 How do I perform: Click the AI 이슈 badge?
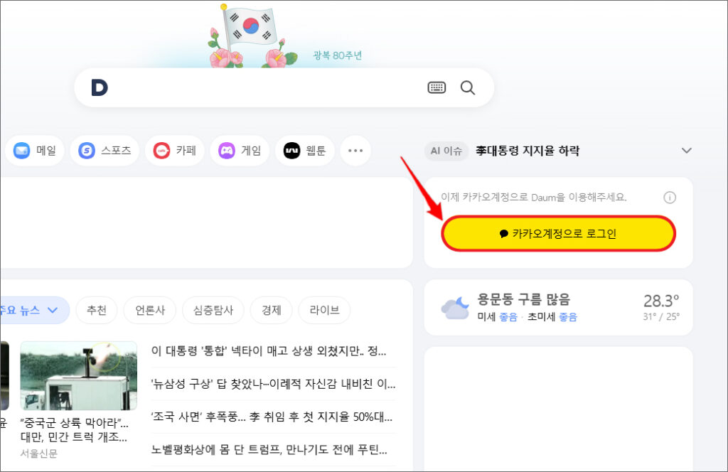(446, 151)
